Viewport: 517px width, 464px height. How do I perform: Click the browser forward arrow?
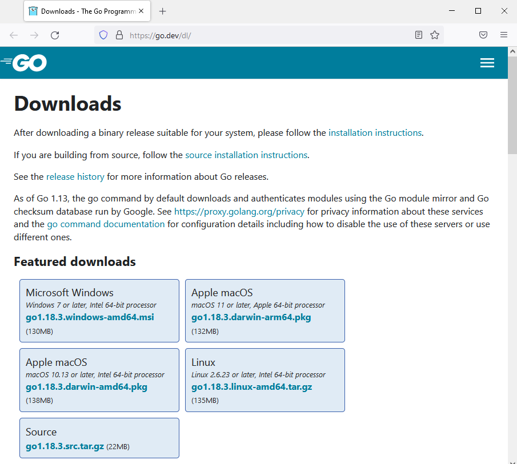(x=34, y=35)
